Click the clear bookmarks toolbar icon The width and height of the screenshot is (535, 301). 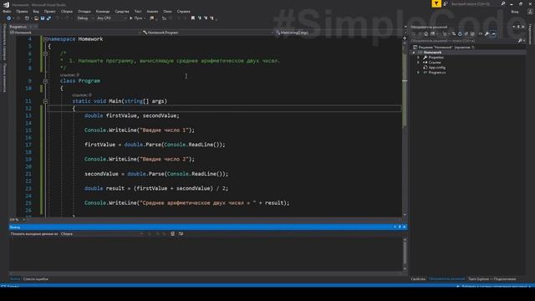pos(211,18)
